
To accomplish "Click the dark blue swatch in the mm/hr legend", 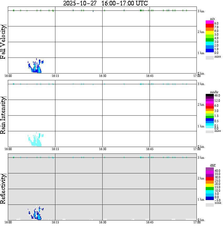I will pos(210,120).
